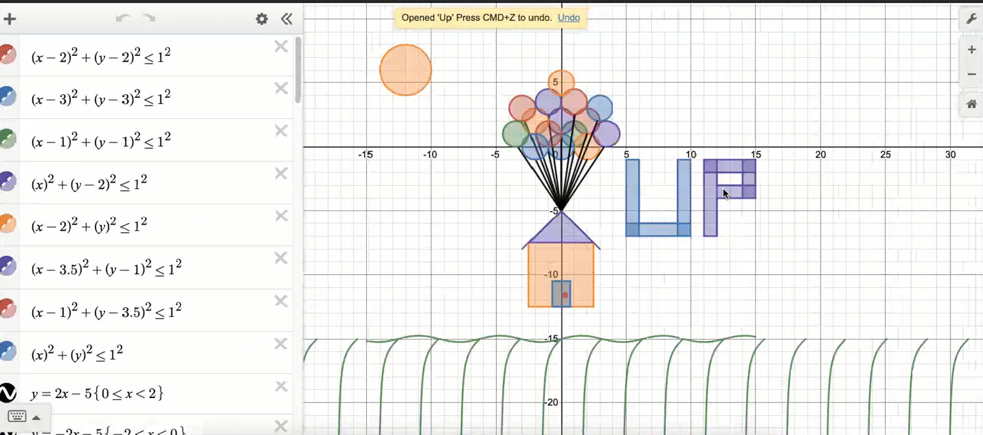Delete the (x-2)²+(y)²≤1² expression
Screen dimensions: 983x435
281,216
